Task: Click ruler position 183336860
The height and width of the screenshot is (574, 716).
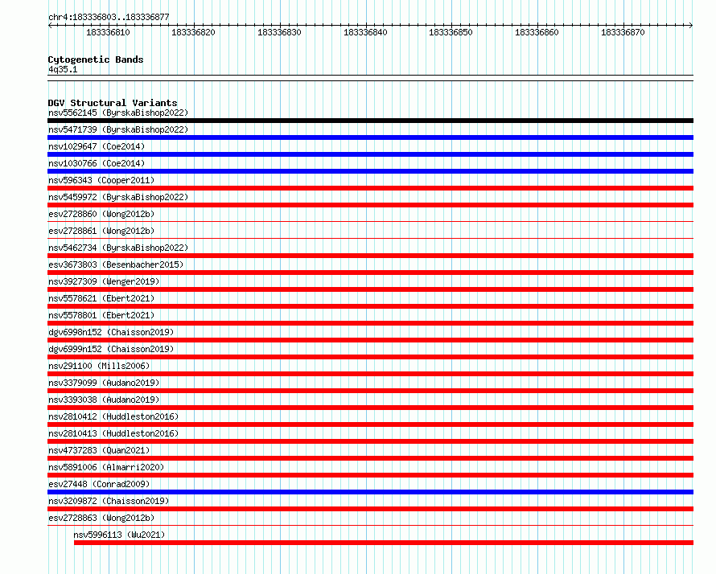Action: (537, 32)
